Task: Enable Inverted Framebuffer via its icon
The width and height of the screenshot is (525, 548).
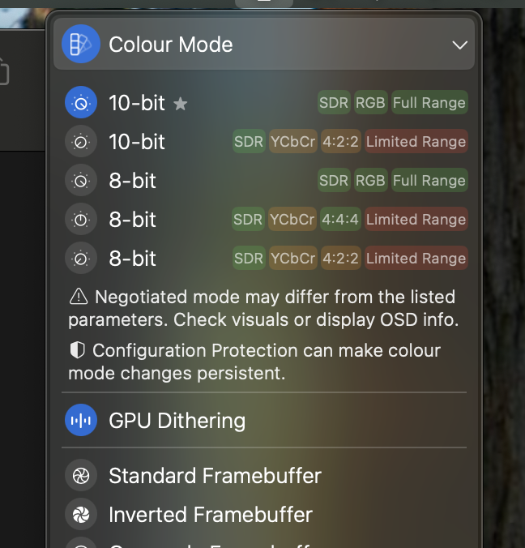Action: (x=81, y=515)
